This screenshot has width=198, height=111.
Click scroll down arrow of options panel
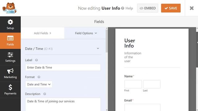[x=107, y=110]
